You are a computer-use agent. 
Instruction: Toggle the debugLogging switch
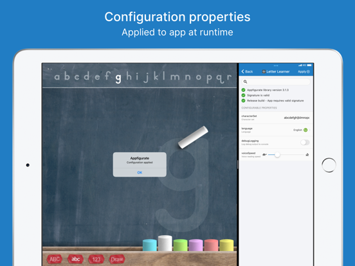(x=305, y=142)
